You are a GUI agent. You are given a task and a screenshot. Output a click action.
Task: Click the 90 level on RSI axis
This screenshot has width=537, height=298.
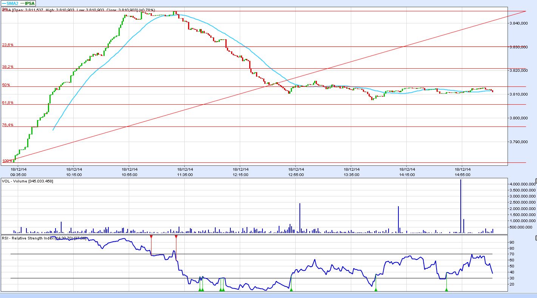pos(512,242)
